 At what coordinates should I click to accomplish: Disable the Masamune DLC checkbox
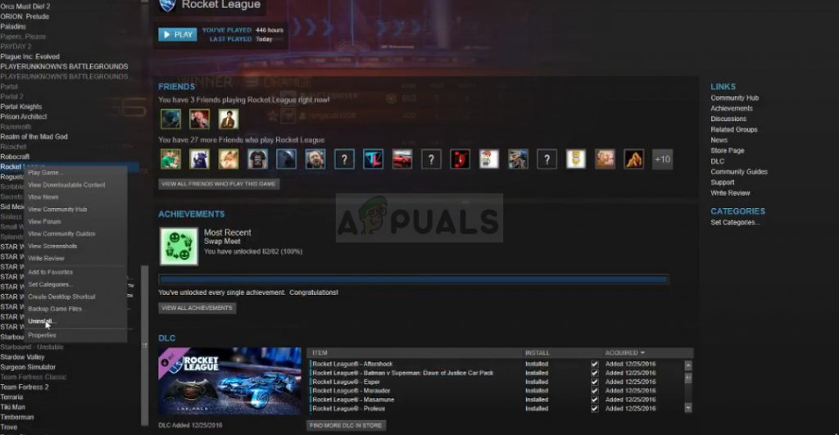click(x=595, y=400)
